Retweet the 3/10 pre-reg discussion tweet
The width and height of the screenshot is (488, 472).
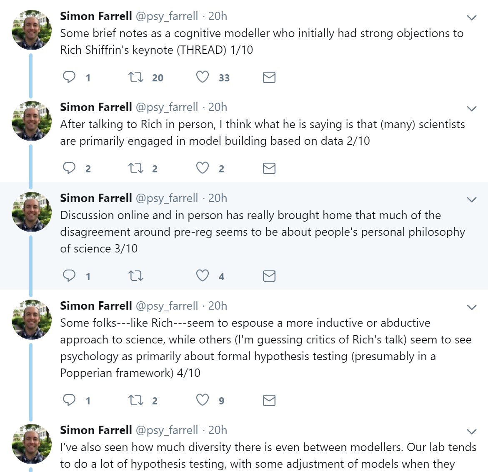(136, 276)
